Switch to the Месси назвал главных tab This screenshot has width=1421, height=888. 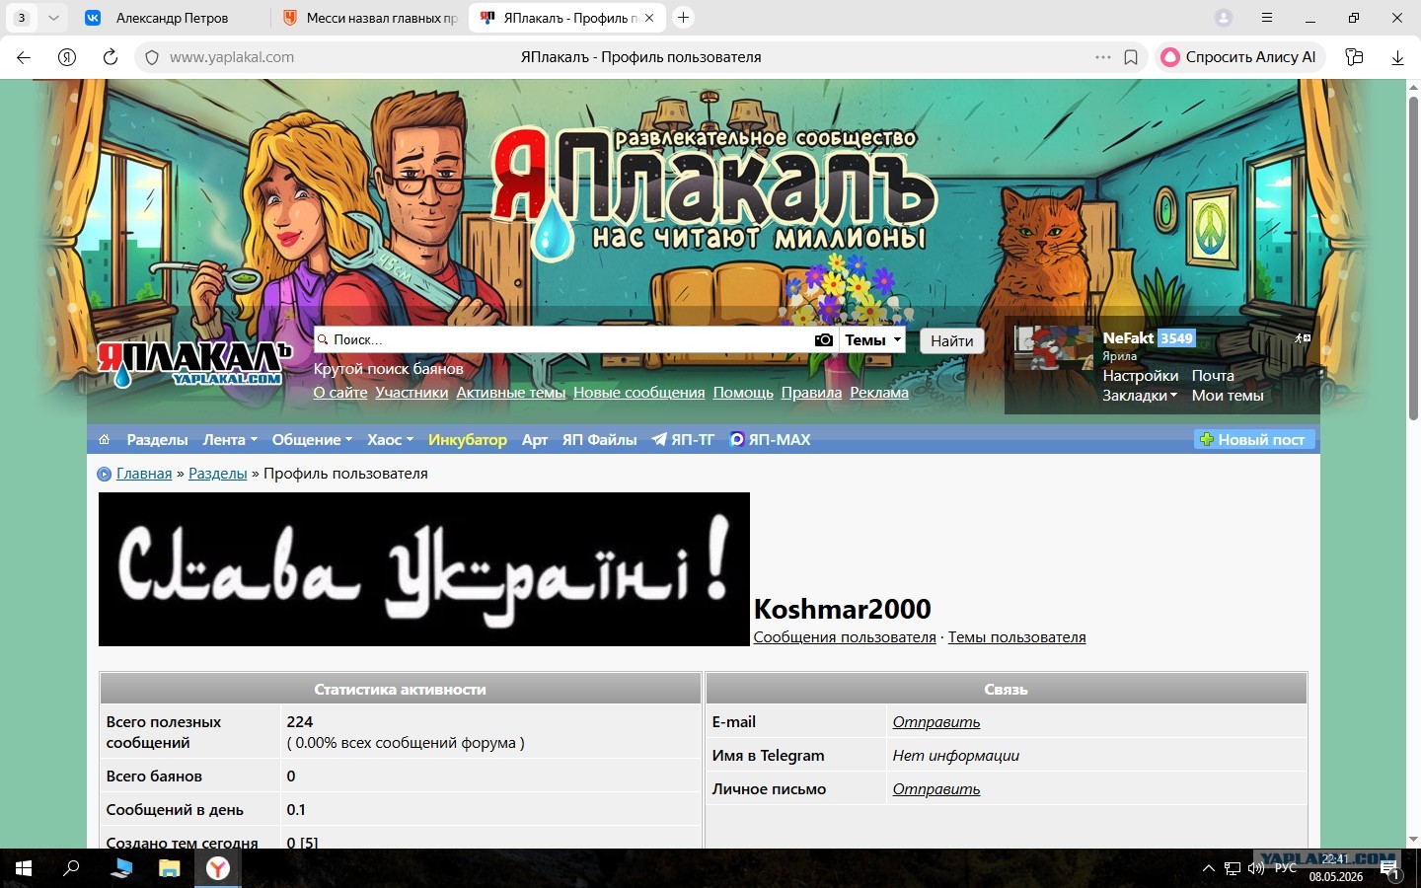[x=370, y=18]
